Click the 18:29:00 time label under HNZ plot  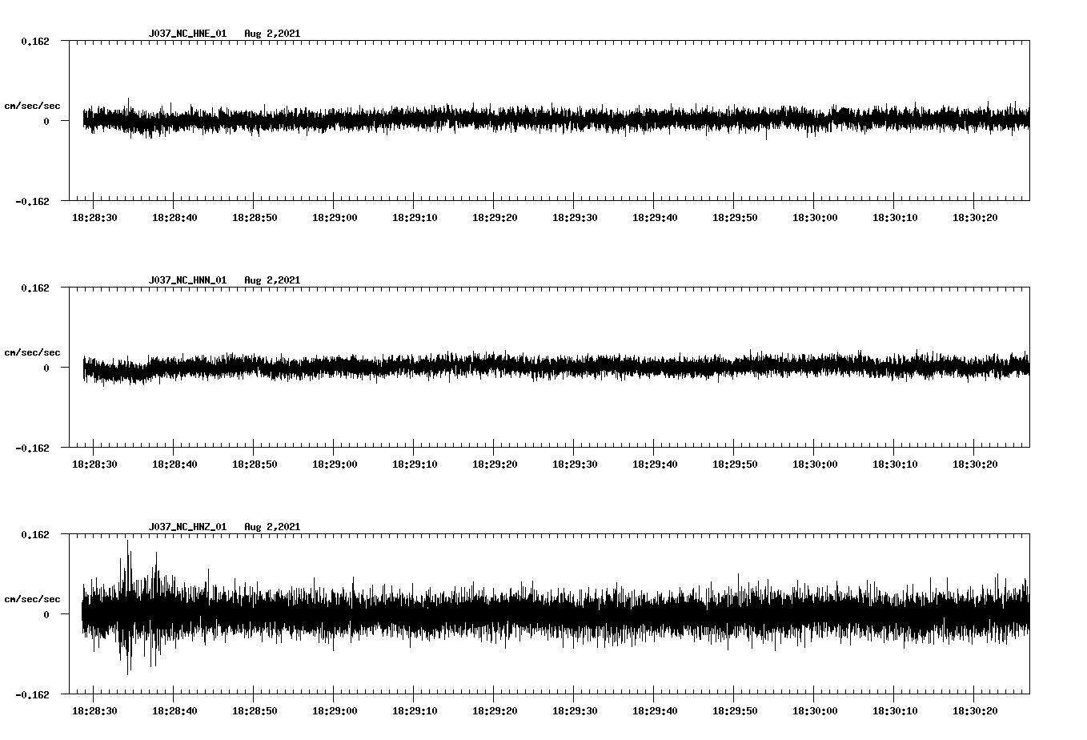[335, 711]
